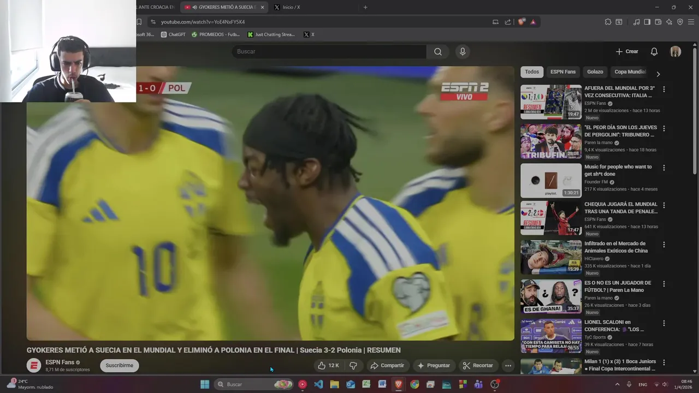The height and width of the screenshot is (393, 699).
Task: Open options menu for 'EL PEOR DÍA' video
Action: [664, 128]
